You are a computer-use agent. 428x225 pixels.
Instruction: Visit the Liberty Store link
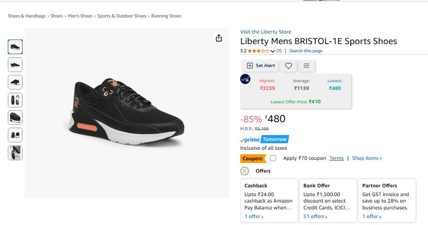click(266, 32)
